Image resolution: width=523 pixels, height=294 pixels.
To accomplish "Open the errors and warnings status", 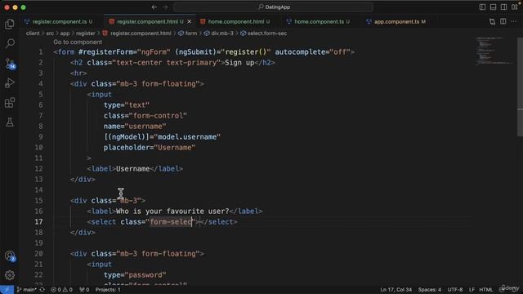I will point(61,290).
